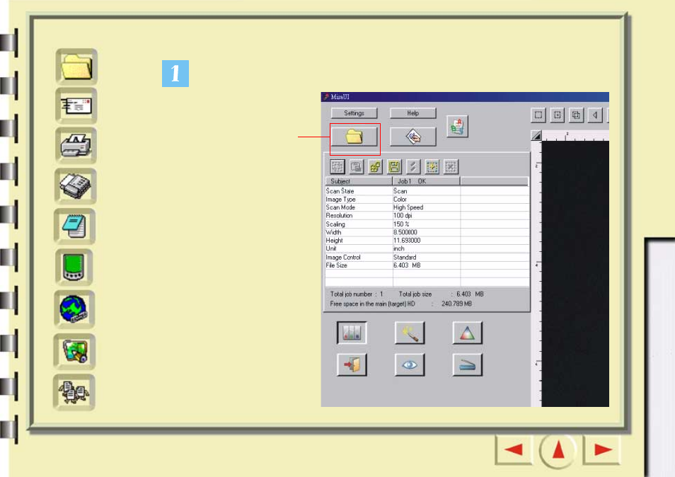
Task: Click the 'Scan' value in Scan State row
Action: coord(400,191)
